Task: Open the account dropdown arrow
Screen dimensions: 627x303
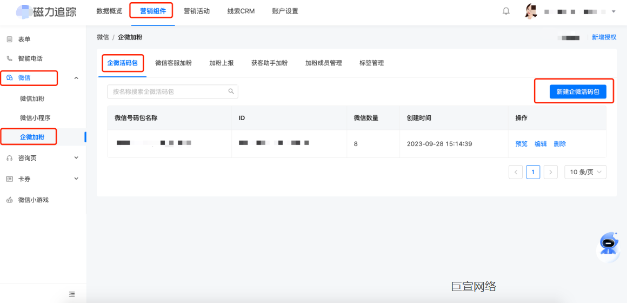Action: (614, 11)
